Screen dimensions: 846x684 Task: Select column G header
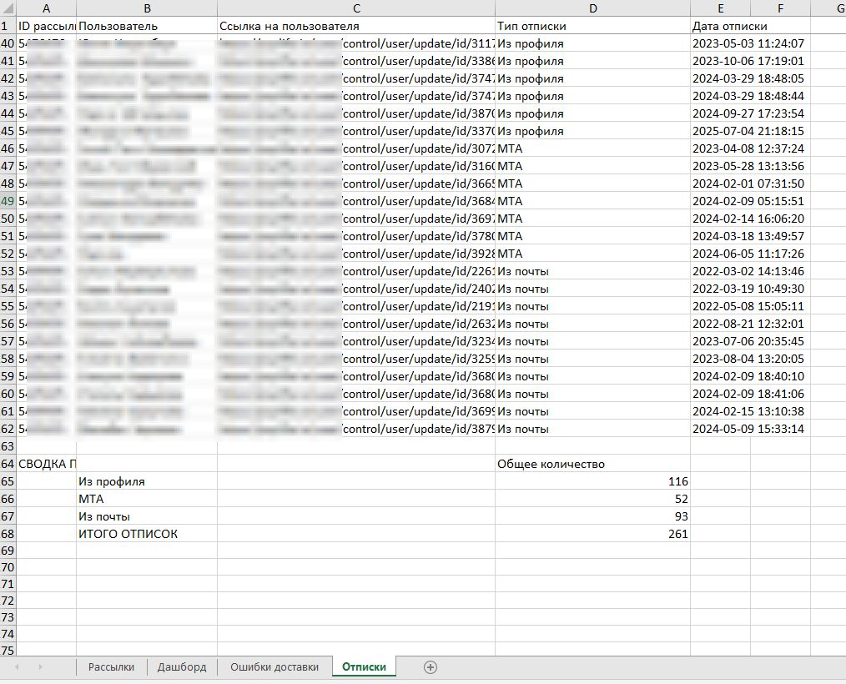click(x=834, y=8)
